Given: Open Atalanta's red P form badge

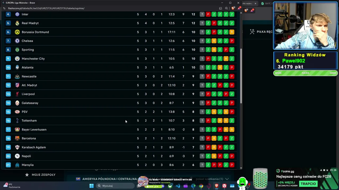Looking at the screenshot, I should [232, 67].
